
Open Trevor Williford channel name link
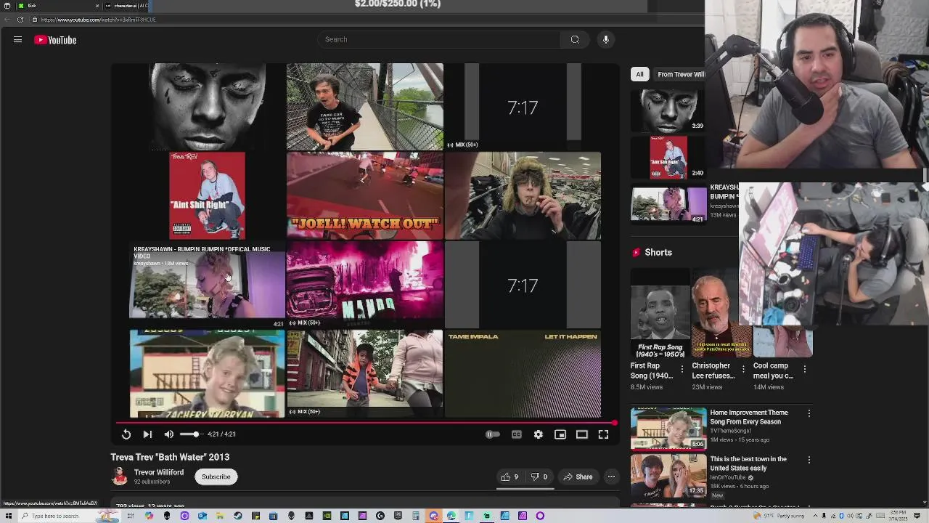[x=159, y=472]
